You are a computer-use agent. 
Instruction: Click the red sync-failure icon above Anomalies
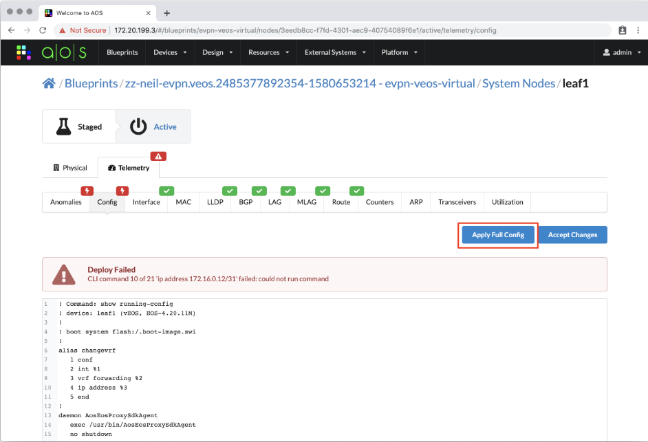87,190
